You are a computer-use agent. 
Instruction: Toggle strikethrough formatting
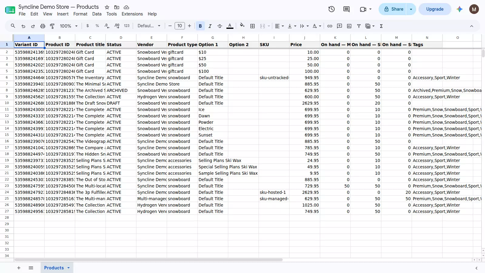[x=220, y=26]
